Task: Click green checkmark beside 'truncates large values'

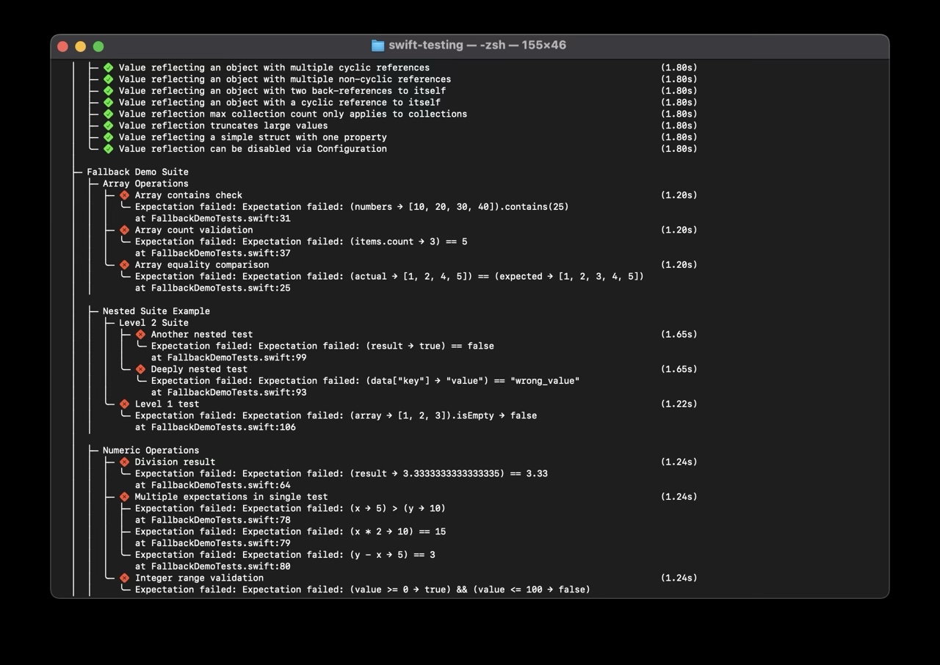Action: click(x=109, y=126)
